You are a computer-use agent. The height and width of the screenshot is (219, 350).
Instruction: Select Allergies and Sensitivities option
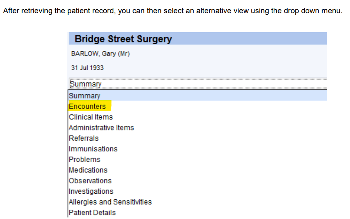110,202
